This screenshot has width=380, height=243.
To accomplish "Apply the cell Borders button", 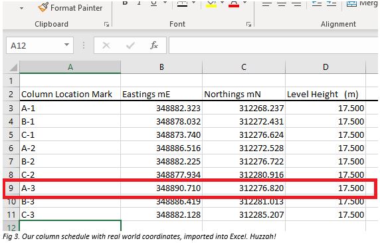I will tap(182, 3).
